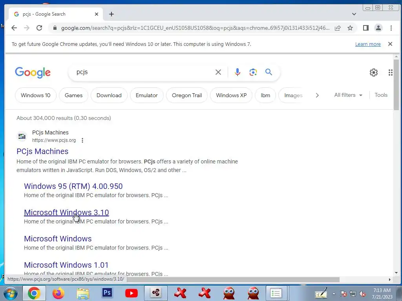Go back to the previous page
This screenshot has width=402, height=301.
[14, 28]
